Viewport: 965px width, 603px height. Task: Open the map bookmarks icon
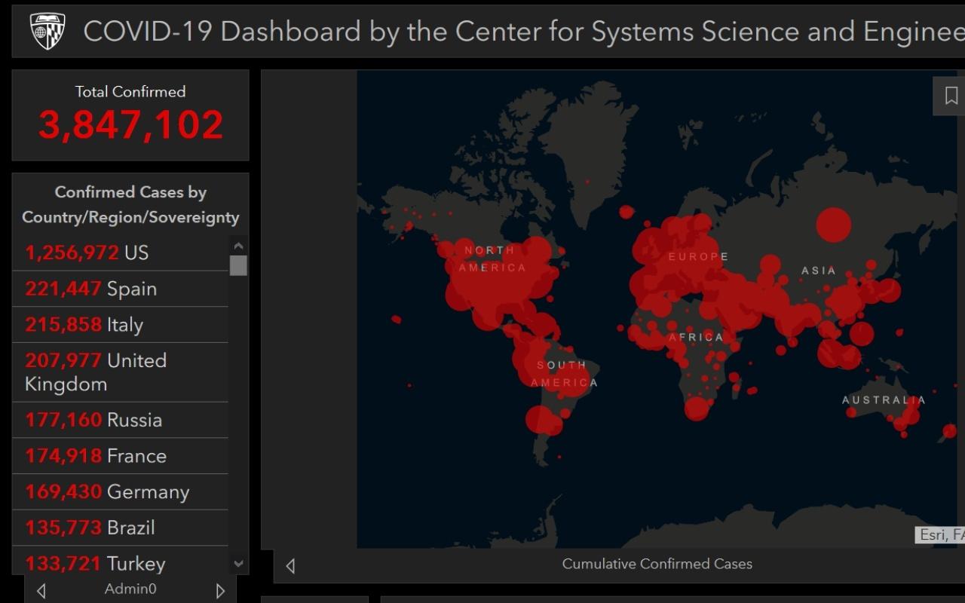click(951, 96)
